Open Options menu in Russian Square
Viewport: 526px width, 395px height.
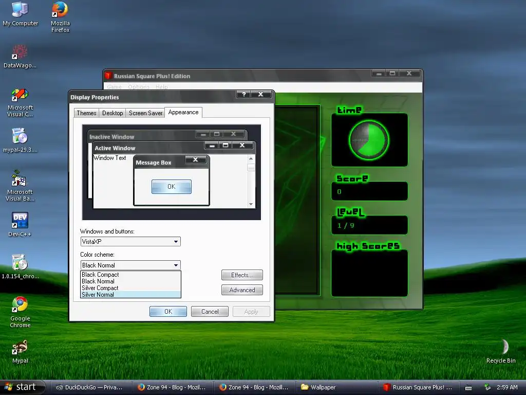coord(139,86)
